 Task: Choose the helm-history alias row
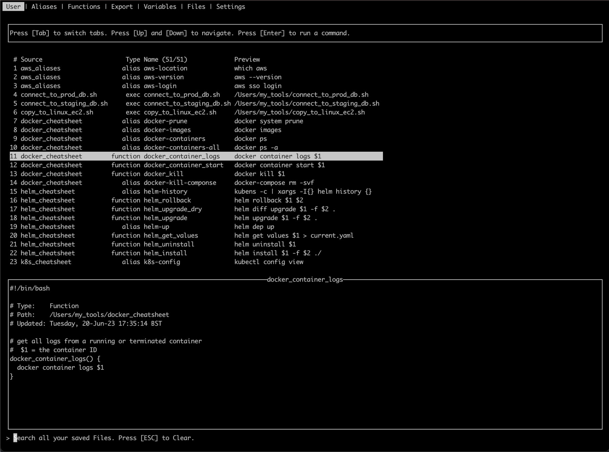tap(165, 192)
